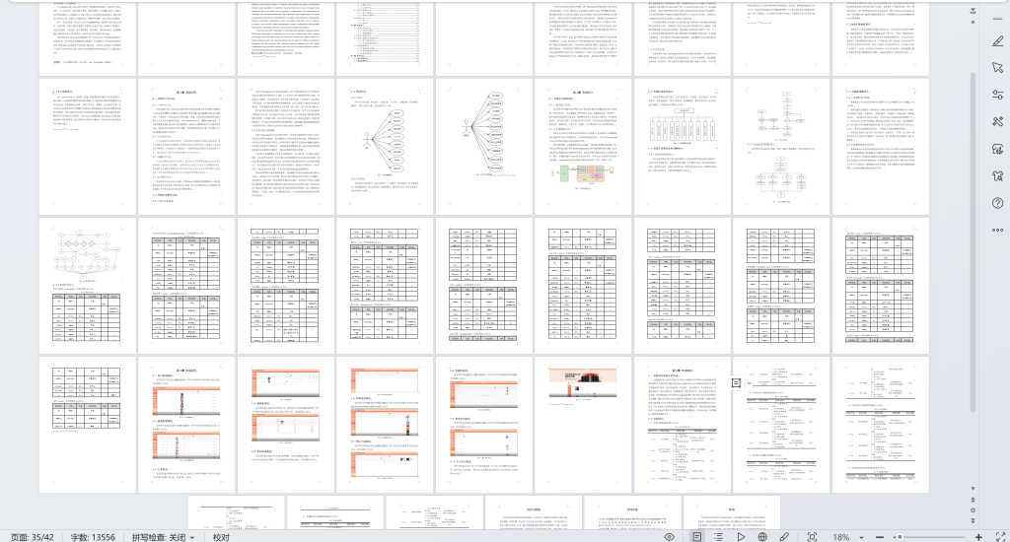Click zoom out minus button

[x=880, y=537]
